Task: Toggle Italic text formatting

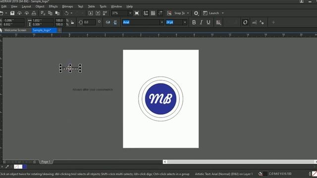Action: pos(201,22)
